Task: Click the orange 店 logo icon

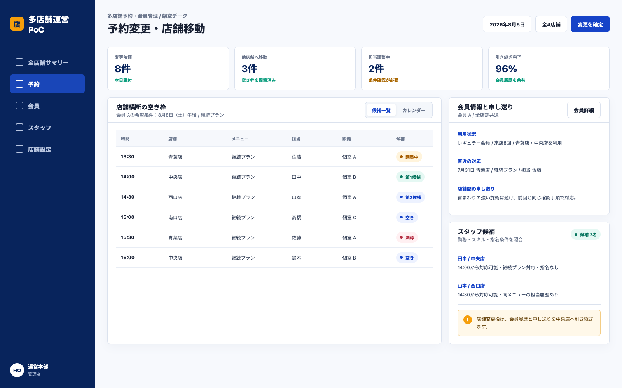Action: click(x=17, y=24)
